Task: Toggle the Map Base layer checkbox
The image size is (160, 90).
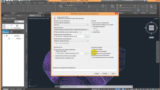Action: [x=7, y=36]
